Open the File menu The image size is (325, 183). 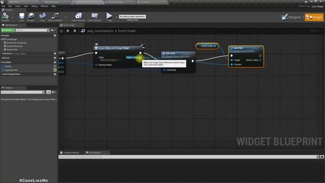tap(4, 6)
